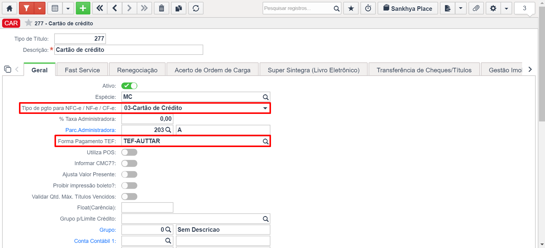The width and height of the screenshot is (545, 248).
Task: Click the home icon in toolbar
Action: [x=9, y=8]
